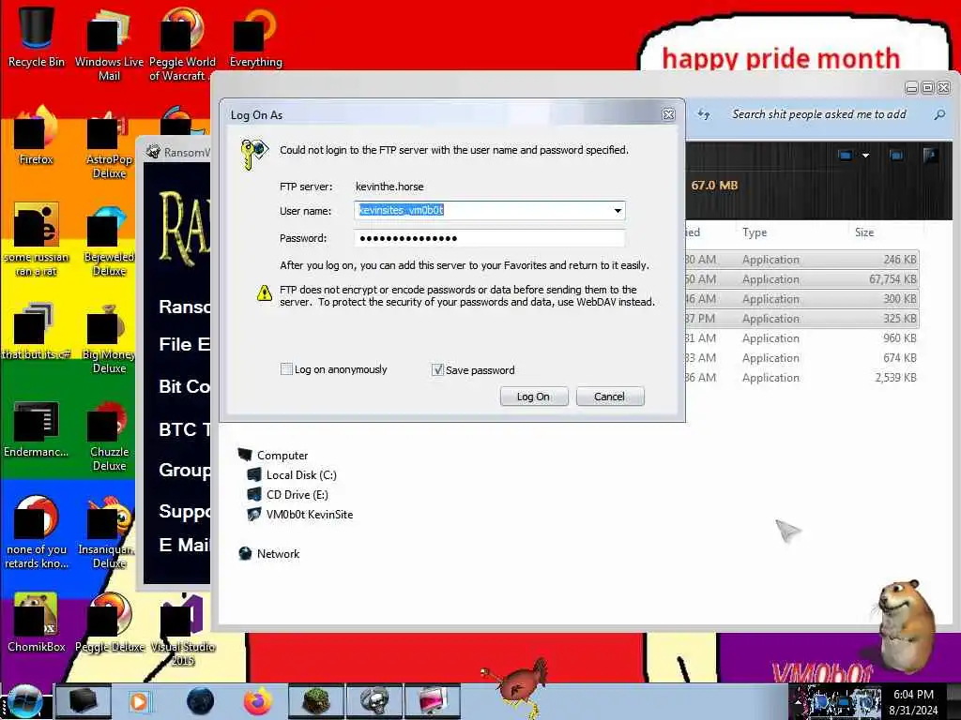961x720 pixels.
Task: Select the ChomikBox desktop icon
Action: (x=37, y=622)
